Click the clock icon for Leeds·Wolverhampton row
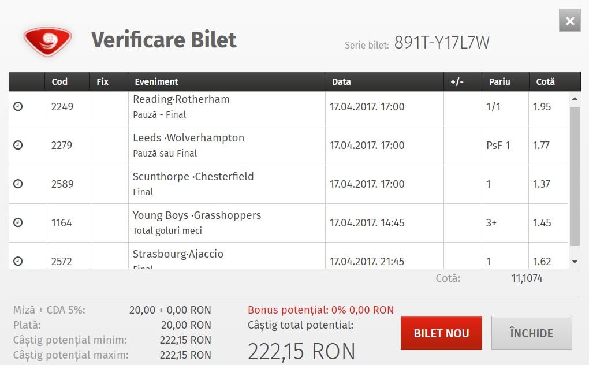589x365 pixels. [18, 146]
